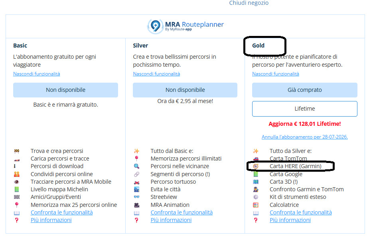This screenshot has width=369, height=240.
Task: Open Annulla l'abbonamento per 28-07-2026 link
Action: (304, 137)
